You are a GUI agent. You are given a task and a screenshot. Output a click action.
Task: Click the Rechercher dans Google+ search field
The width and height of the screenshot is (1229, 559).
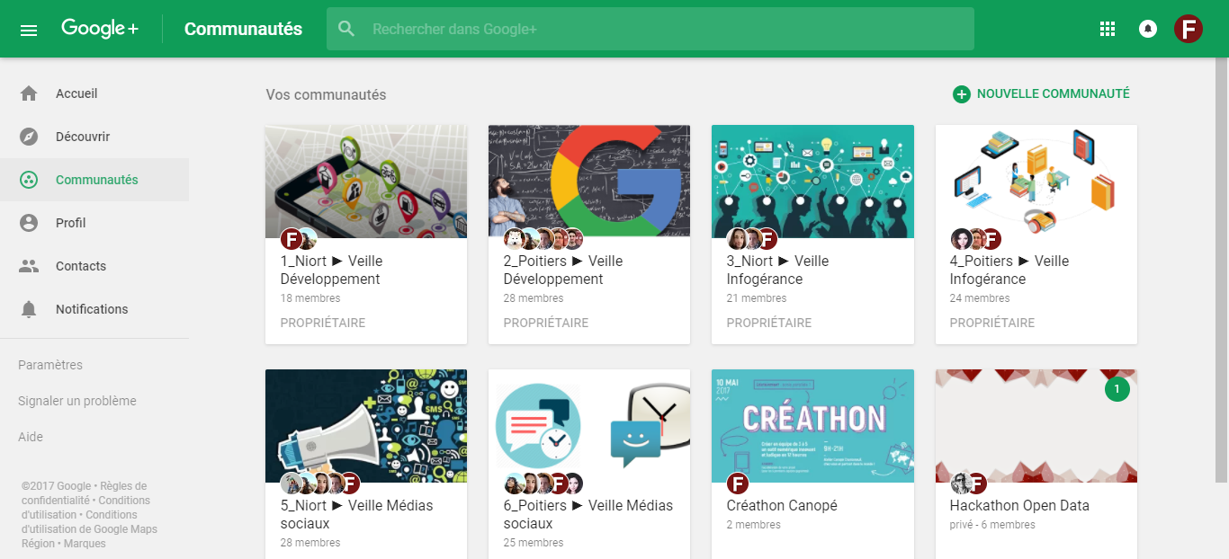point(650,29)
